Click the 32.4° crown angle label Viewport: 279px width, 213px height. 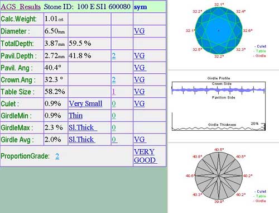tap(240, 12)
